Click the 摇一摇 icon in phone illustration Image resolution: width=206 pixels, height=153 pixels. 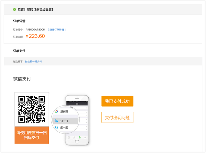click(56, 127)
